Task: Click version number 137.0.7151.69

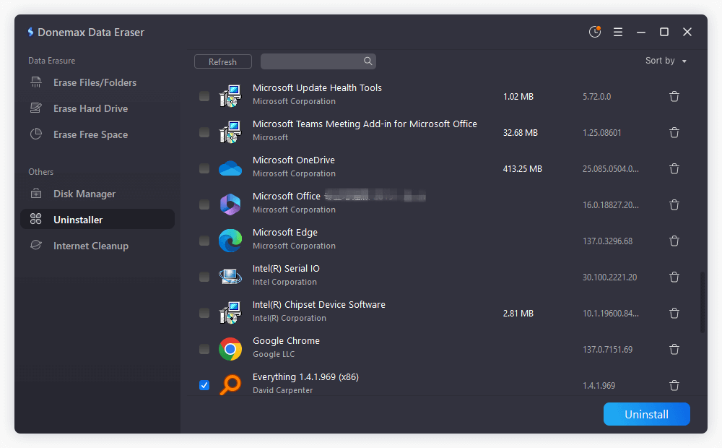Action: tap(607, 349)
